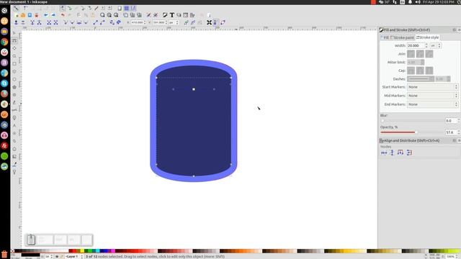Select the Ellipse tool

tap(14, 79)
